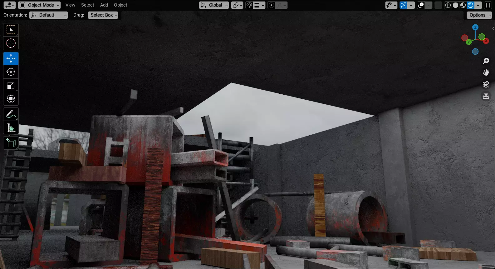Toggle snapping magnet icon
The image size is (495, 269).
249,5
